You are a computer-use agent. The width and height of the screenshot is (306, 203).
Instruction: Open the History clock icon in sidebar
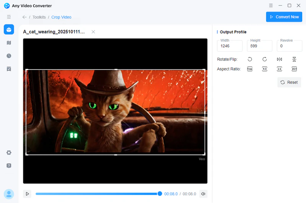point(9,56)
